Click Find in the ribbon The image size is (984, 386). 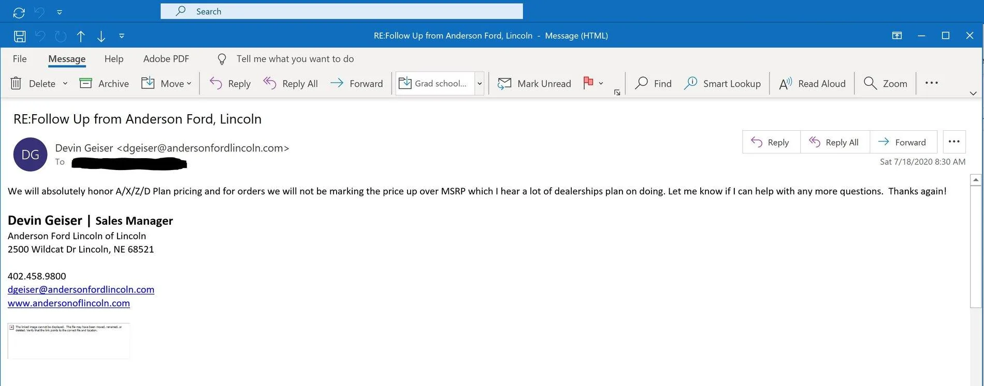tap(654, 83)
